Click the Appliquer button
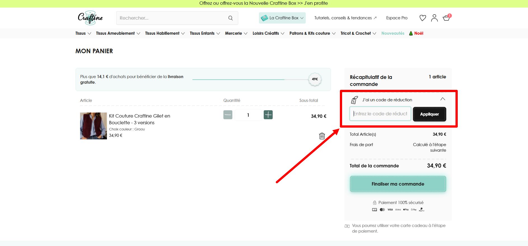Image resolution: width=528 pixels, height=246 pixels. click(429, 114)
